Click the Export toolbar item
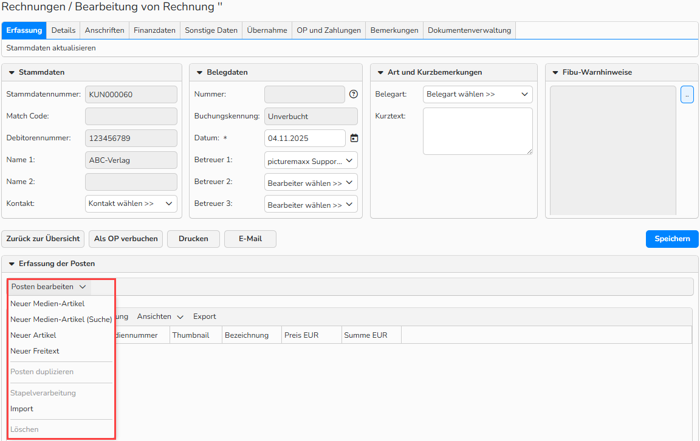The width and height of the screenshot is (700, 441). (x=204, y=316)
